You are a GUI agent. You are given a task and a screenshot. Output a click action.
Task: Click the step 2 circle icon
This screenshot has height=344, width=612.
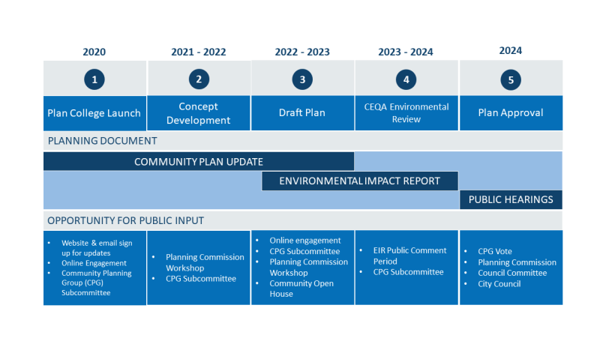click(x=199, y=79)
